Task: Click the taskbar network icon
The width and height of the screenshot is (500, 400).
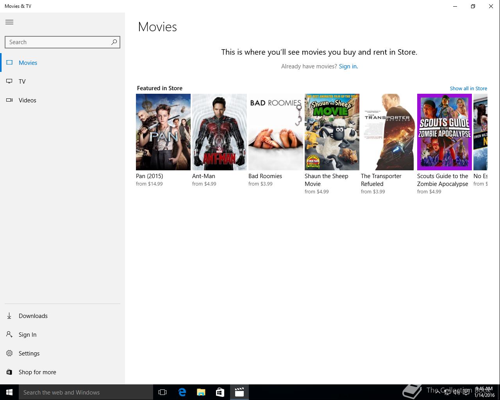Action: click(447, 392)
